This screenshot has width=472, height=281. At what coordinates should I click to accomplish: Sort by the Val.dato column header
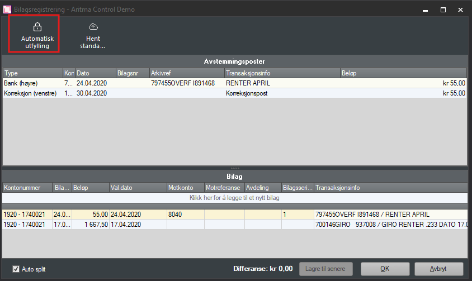137,188
